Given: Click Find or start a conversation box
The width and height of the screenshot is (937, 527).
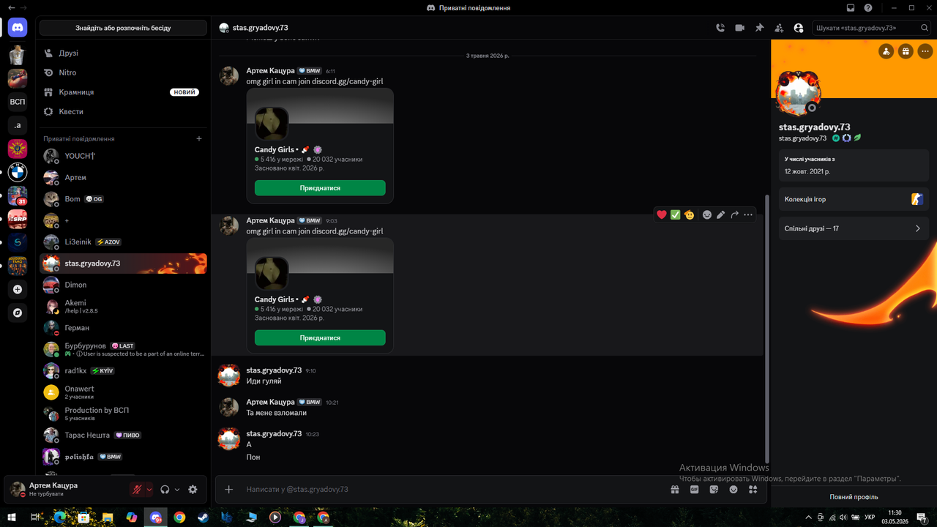Looking at the screenshot, I should tap(123, 28).
